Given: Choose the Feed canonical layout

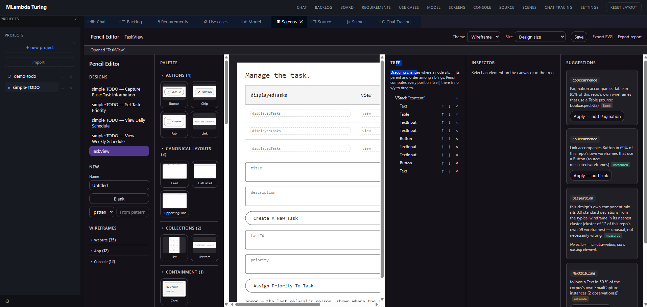Looking at the screenshot, I should (174, 174).
